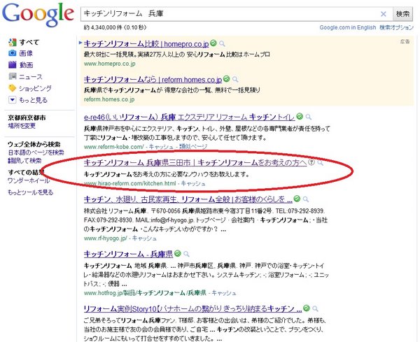
Task: Click the colorful icon beside すべて
Action: (x=13, y=42)
